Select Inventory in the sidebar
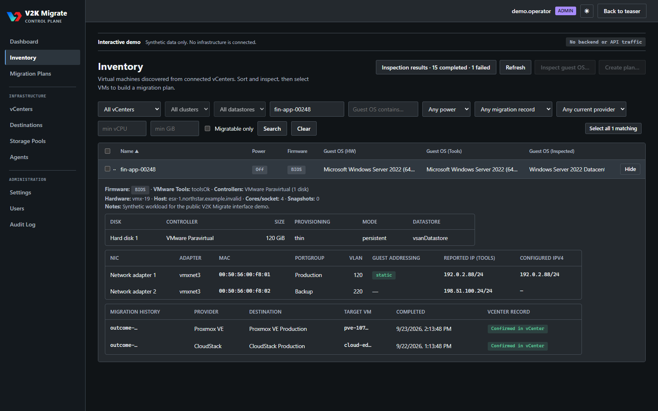Screen dimensions: 658x411 [x=42, y=58]
